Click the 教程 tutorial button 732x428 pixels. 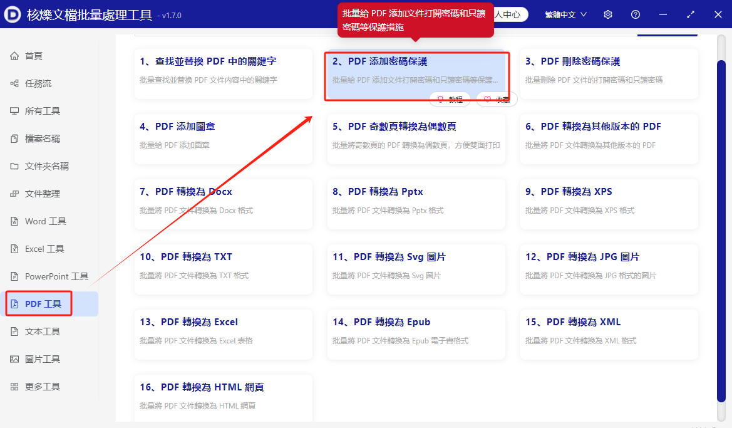[450, 99]
